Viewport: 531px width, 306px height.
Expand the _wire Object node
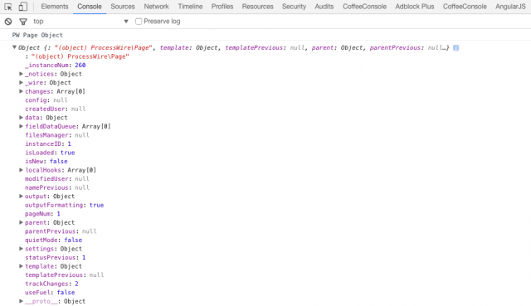point(21,83)
